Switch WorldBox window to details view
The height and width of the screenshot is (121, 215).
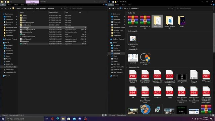tap(103, 115)
